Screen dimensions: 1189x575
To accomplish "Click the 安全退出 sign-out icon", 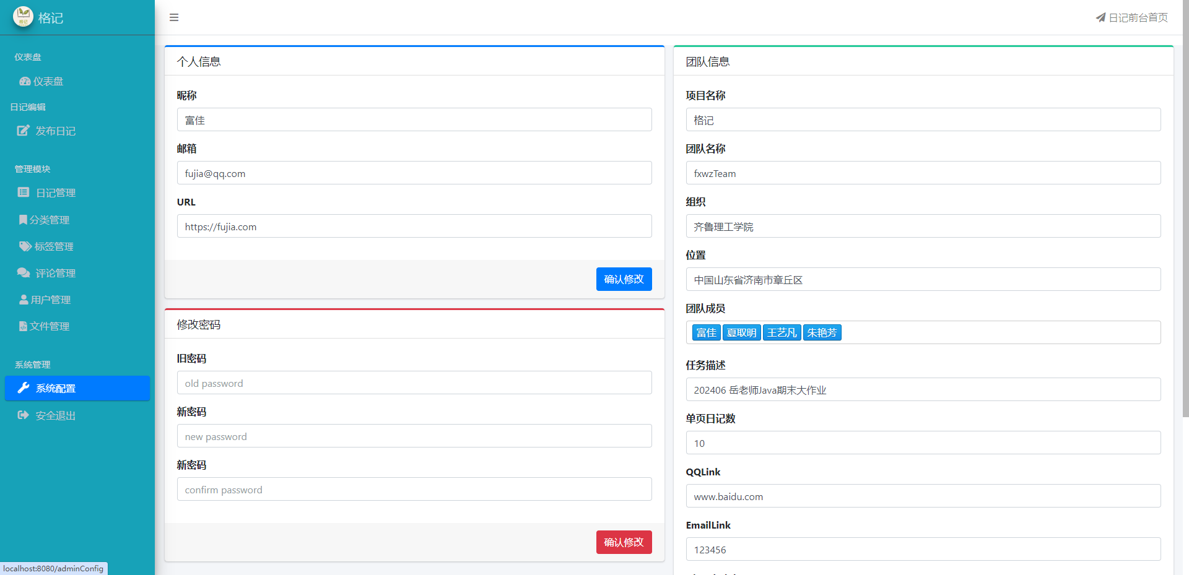I will 24,415.
